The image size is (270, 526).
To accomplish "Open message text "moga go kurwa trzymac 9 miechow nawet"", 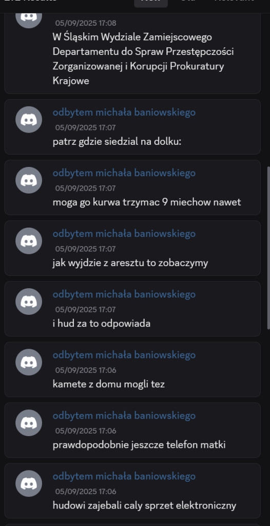I will point(147,202).
